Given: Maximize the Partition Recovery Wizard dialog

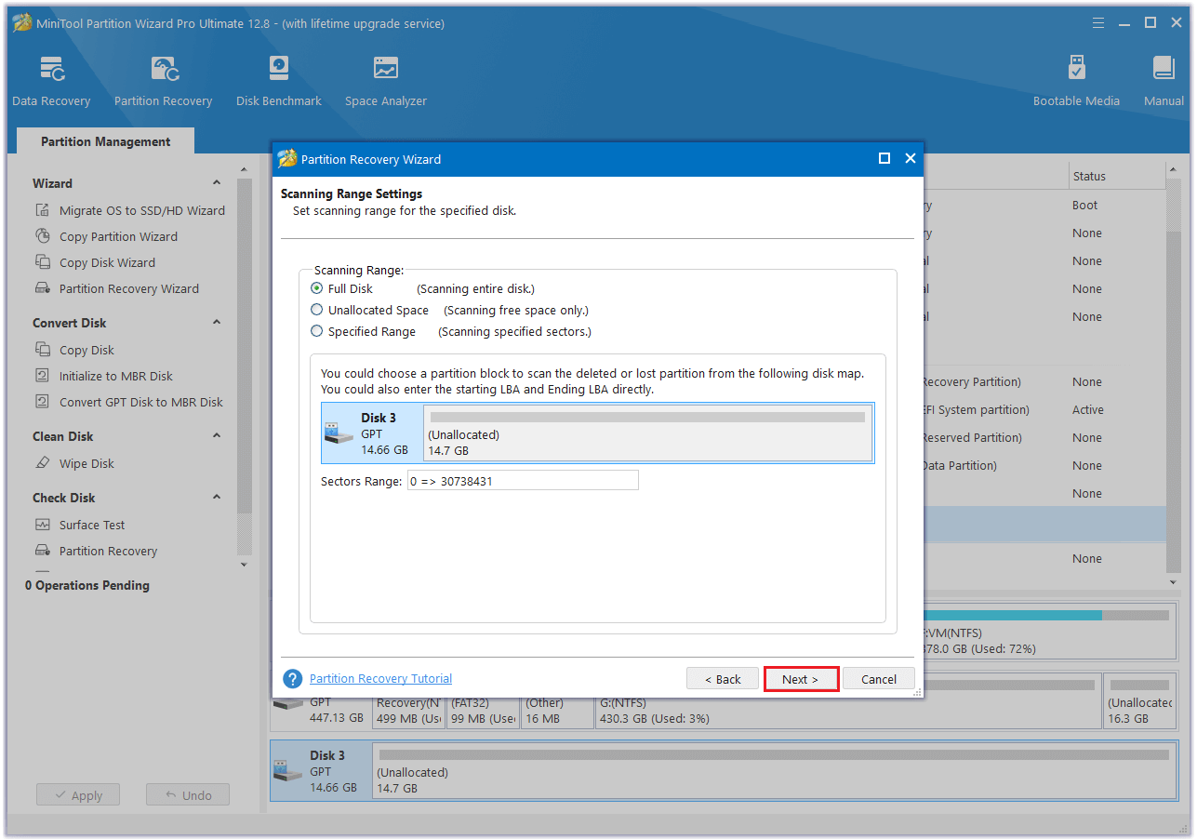Looking at the screenshot, I should (x=884, y=159).
